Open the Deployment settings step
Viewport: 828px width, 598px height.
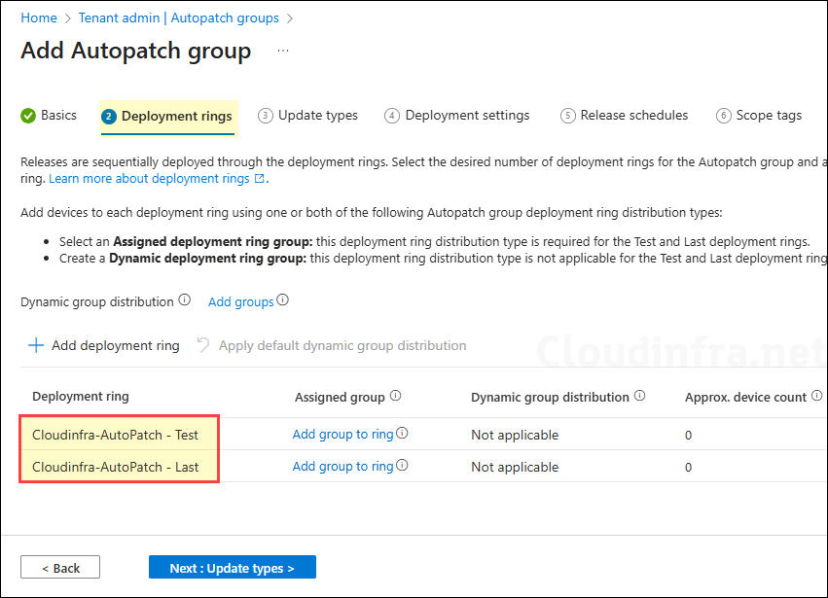(457, 116)
